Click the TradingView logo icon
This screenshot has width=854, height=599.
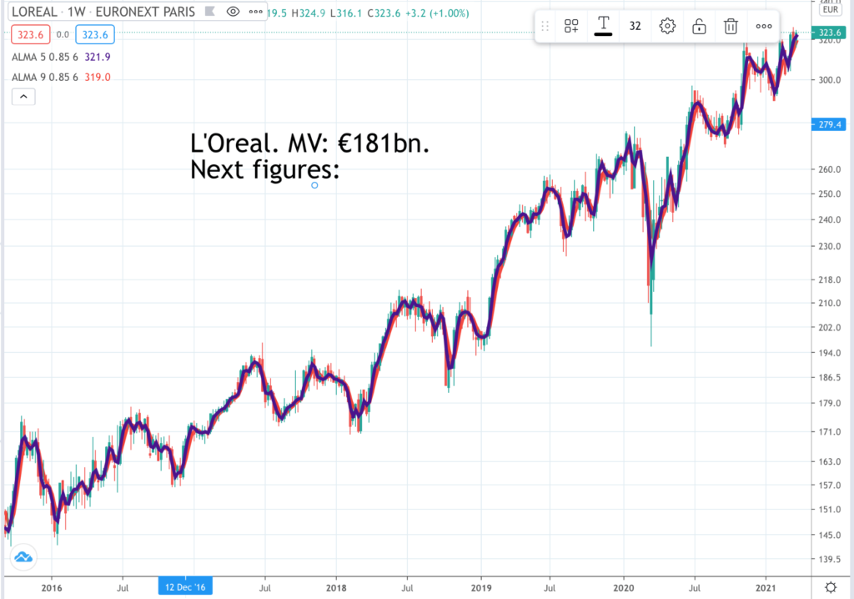(x=23, y=557)
